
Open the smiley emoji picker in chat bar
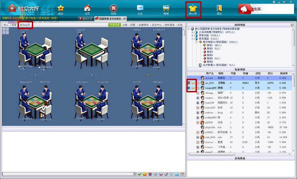point(145,174)
